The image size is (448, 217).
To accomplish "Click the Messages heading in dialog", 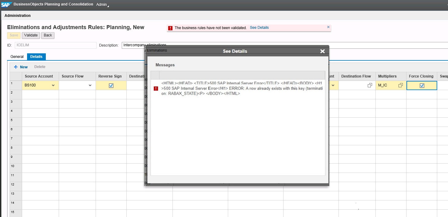I will click(165, 65).
